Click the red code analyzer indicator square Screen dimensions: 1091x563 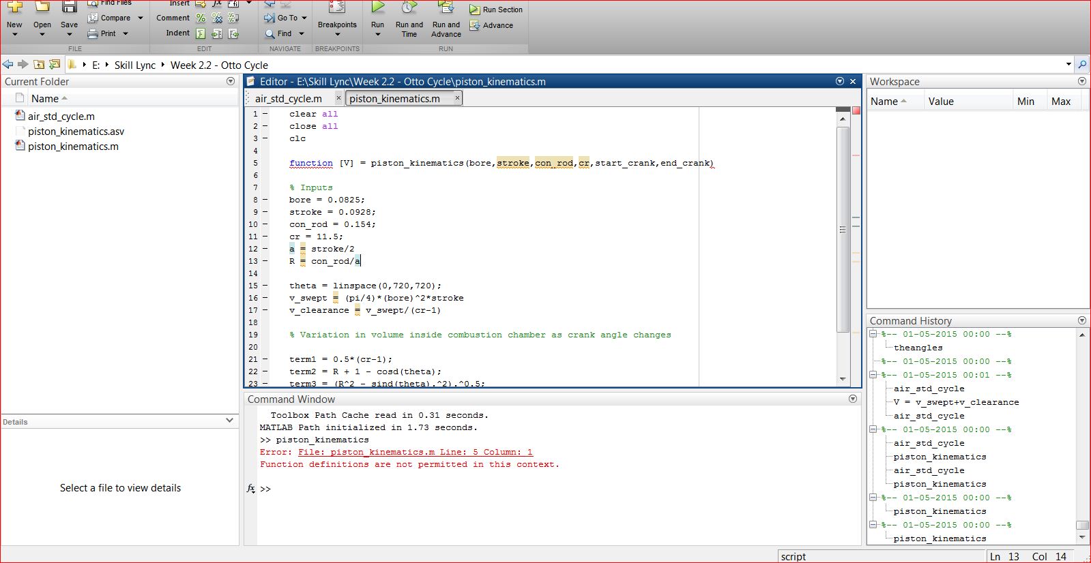tap(856, 110)
